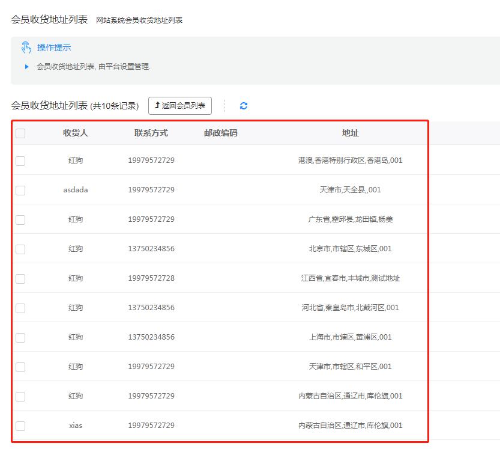Mark the checkbox for 北京市 address row
Image resolution: width=500 pixels, height=449 pixels.
[x=20, y=249]
